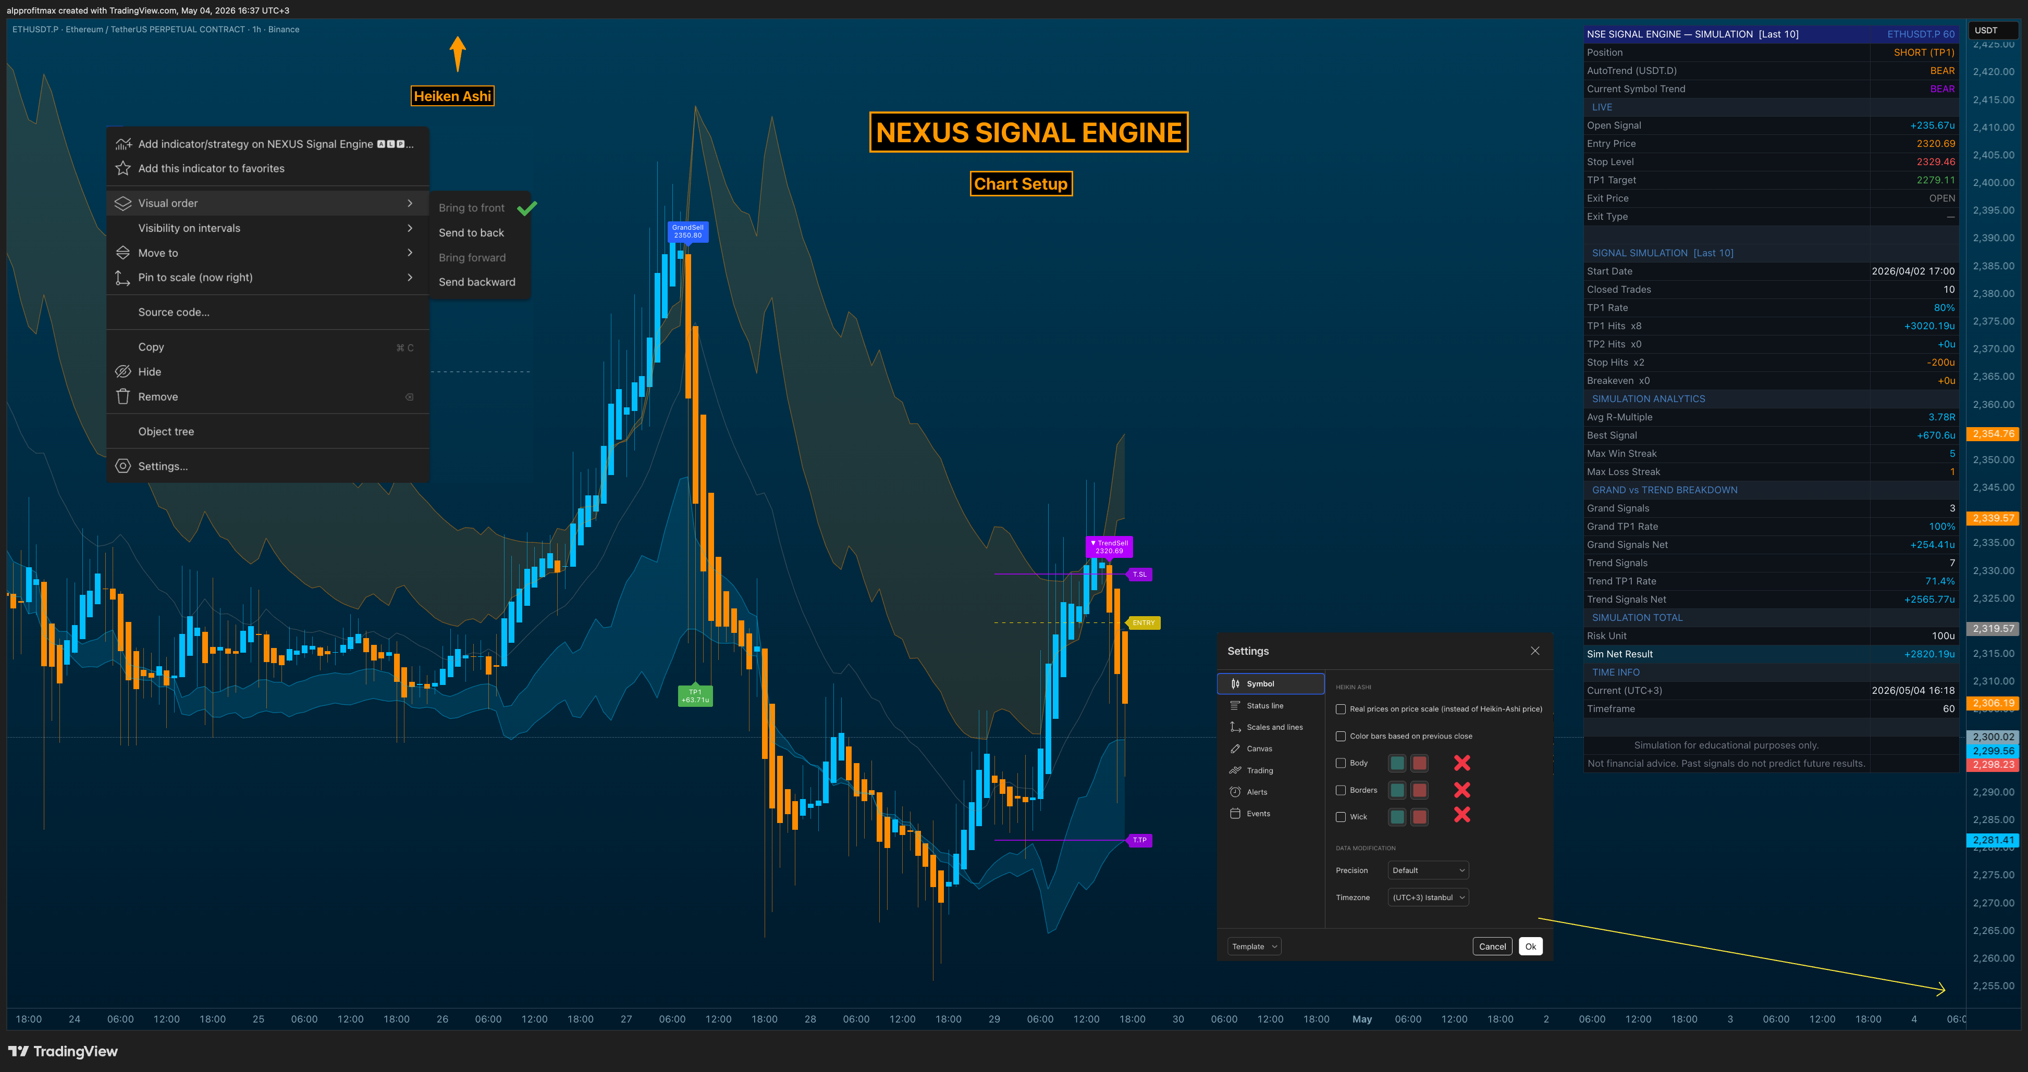Viewport: 2028px width, 1072px height.
Task: Open the Wick green color swatch
Action: [x=1397, y=817]
